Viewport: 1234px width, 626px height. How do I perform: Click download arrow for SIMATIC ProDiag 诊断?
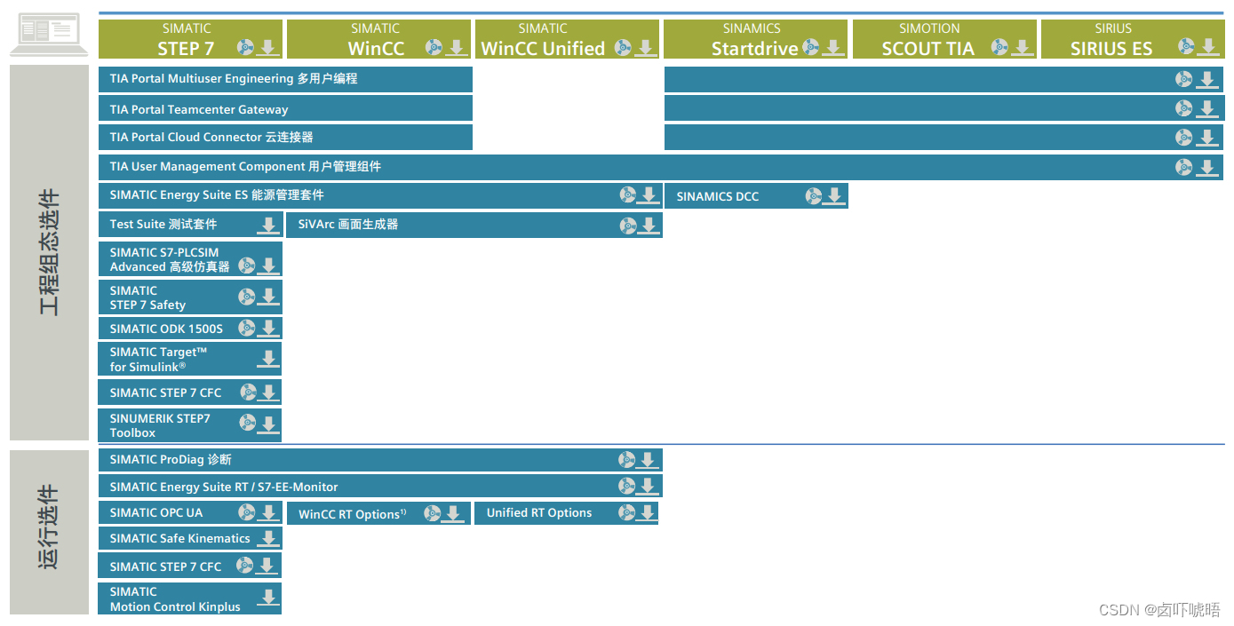[x=648, y=460]
